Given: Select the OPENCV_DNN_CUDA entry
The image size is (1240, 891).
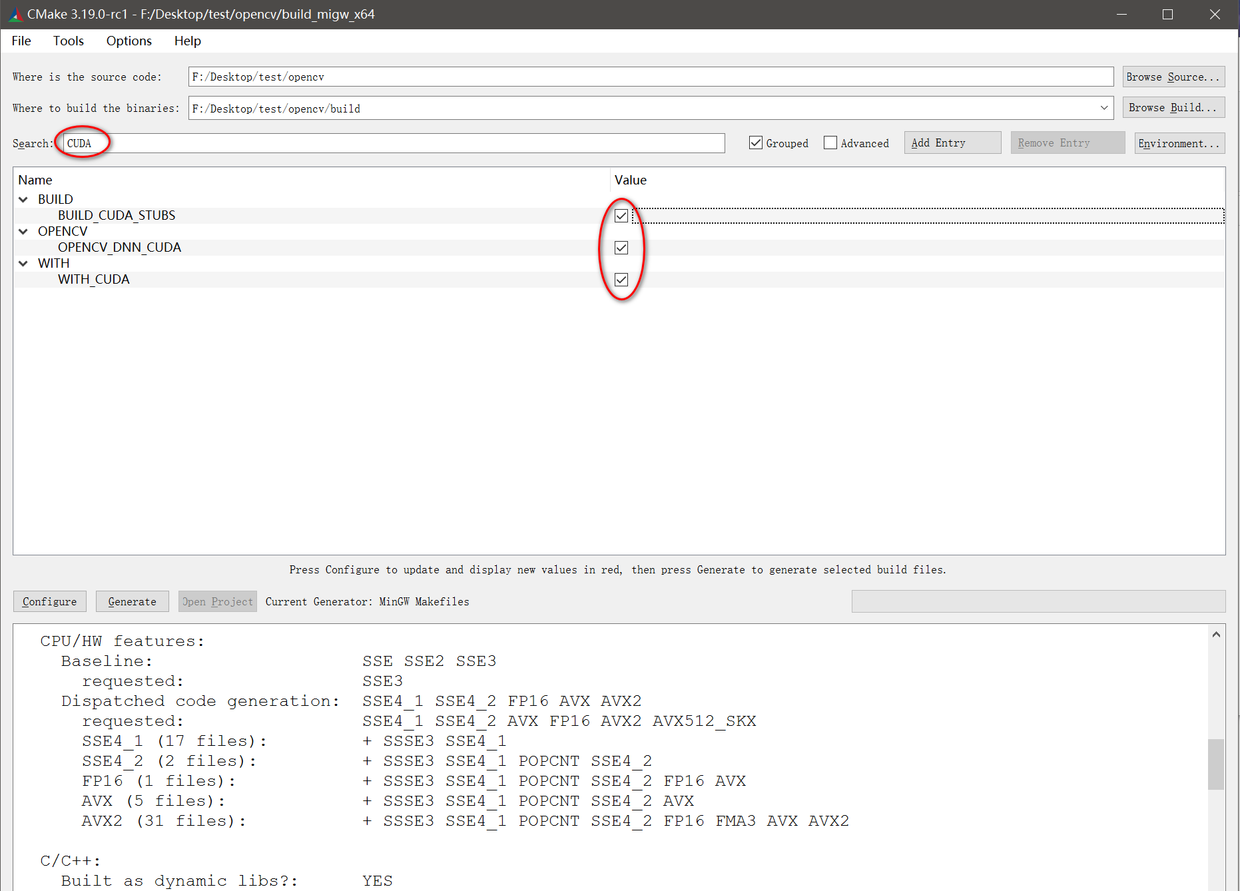Looking at the screenshot, I should coord(119,247).
